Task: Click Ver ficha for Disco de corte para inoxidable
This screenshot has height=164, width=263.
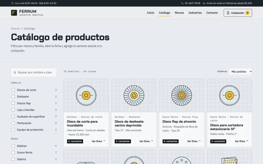Action: coord(98,141)
